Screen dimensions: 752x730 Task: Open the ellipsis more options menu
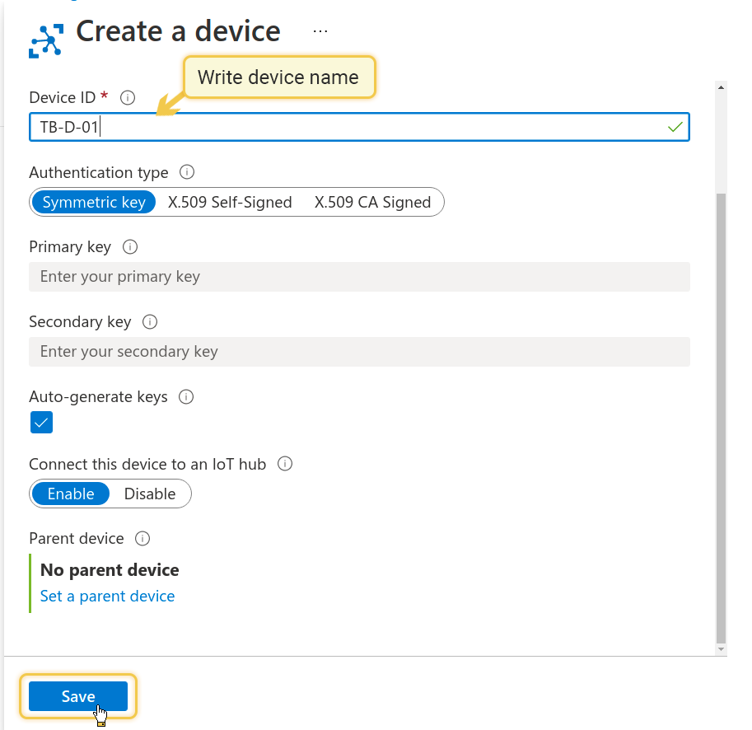[x=320, y=31]
